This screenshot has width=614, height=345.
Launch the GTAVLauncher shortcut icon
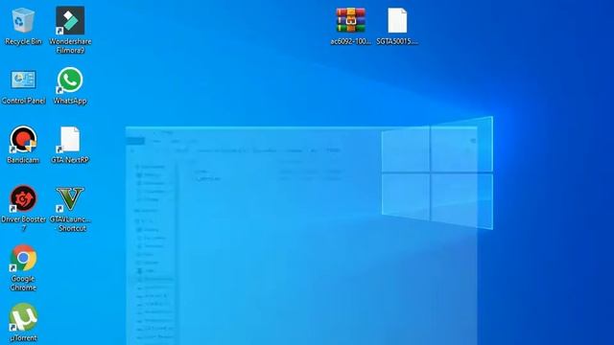[x=70, y=198]
